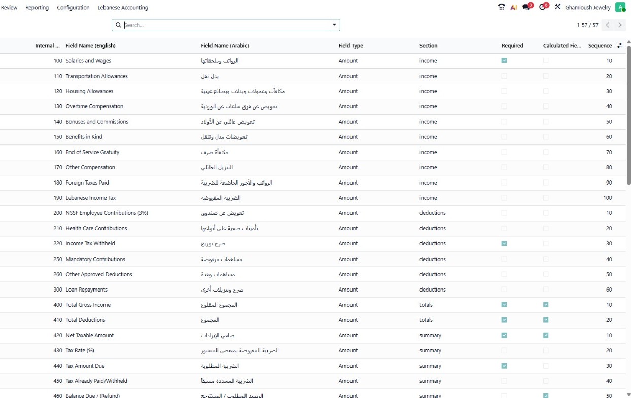Click the green user avatar icon
This screenshot has height=398, width=631.
coord(620,7)
